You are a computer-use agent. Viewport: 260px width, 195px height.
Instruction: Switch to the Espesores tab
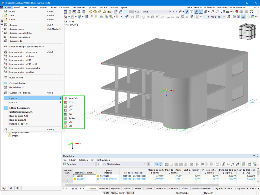[116, 189]
